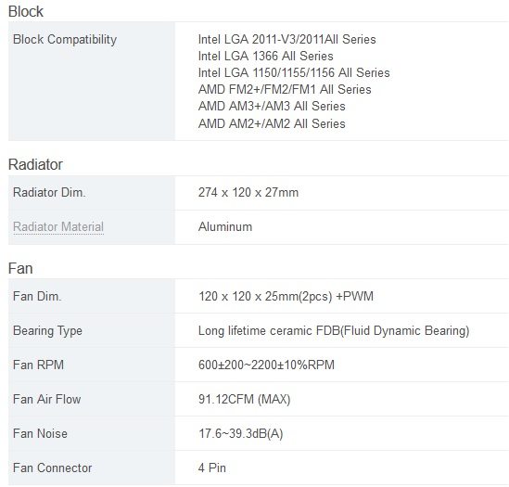
Task: Select the AMD AM3+/AM3 All Series line
Action: 272,107
